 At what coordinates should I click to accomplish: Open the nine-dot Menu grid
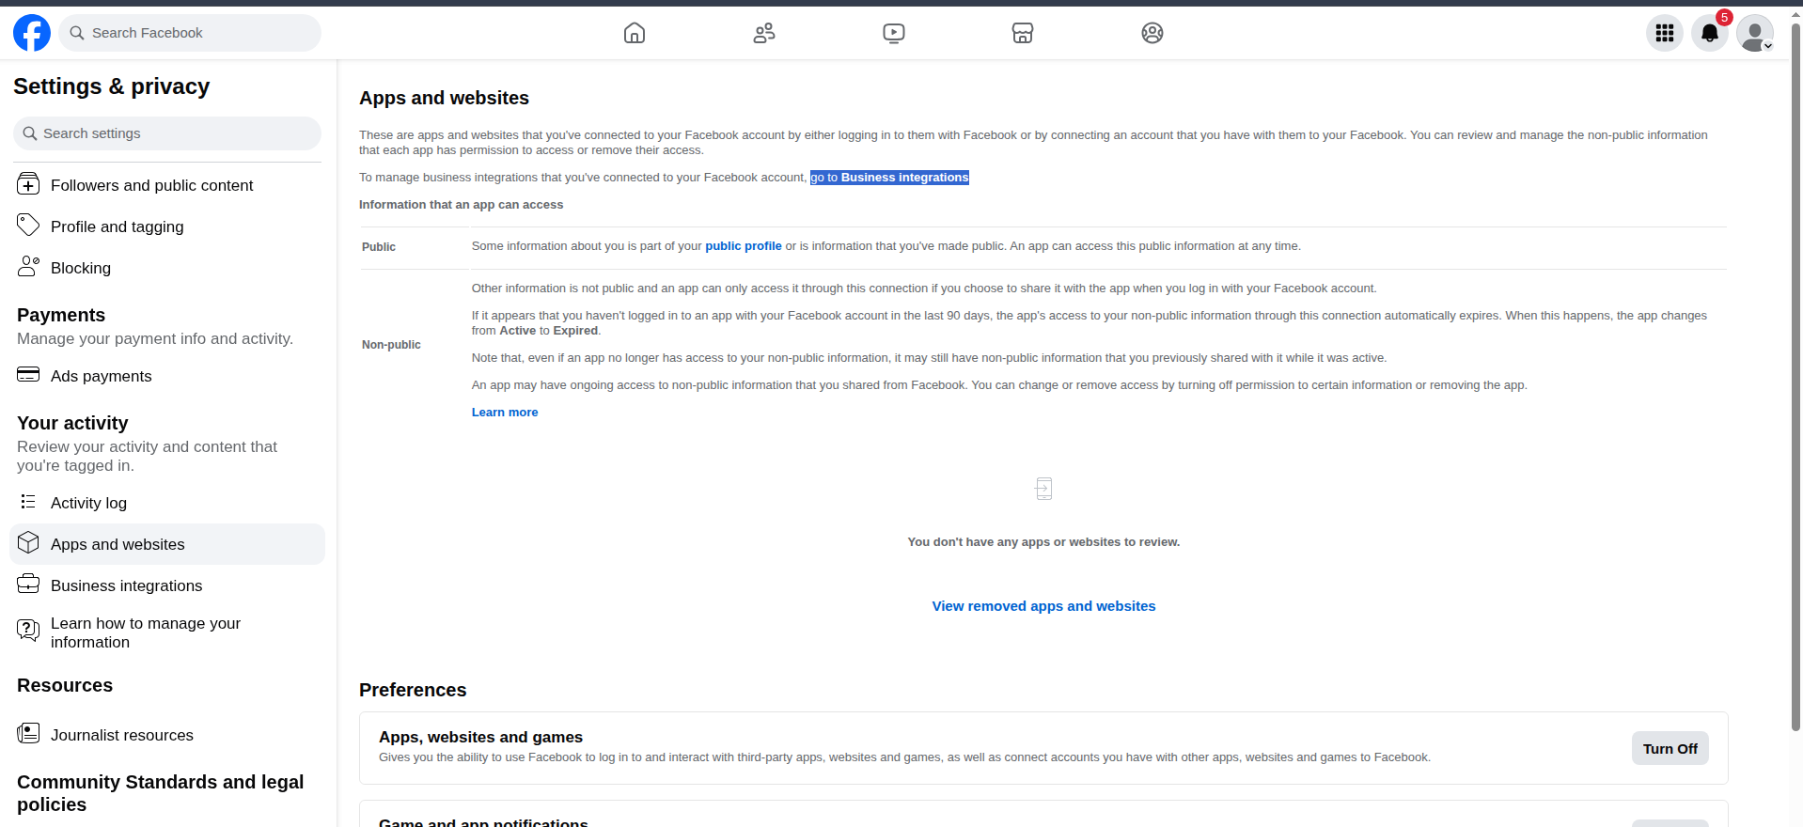pos(1665,33)
